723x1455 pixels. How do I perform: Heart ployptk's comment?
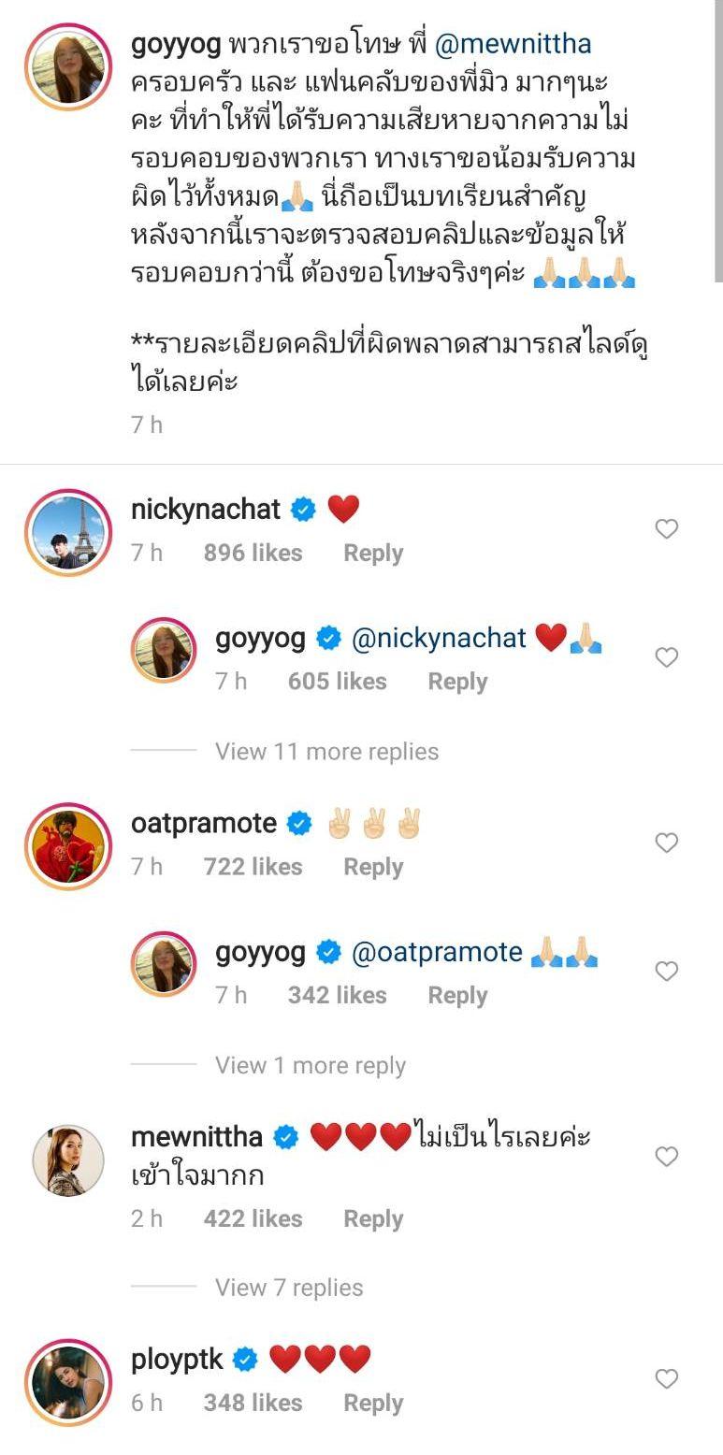(x=666, y=1379)
